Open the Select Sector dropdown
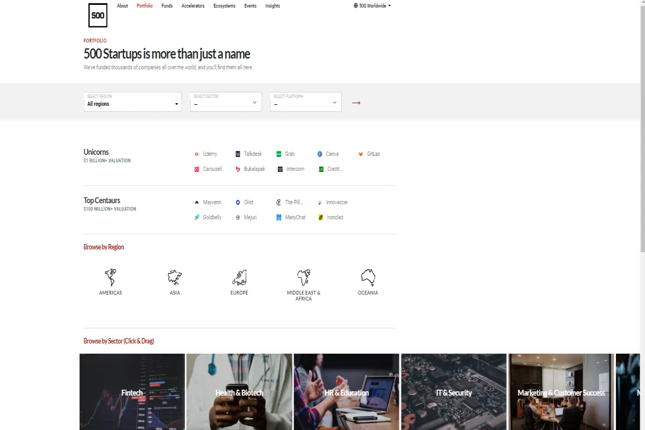Image resolution: width=645 pixels, height=430 pixels. pyautogui.click(x=226, y=102)
